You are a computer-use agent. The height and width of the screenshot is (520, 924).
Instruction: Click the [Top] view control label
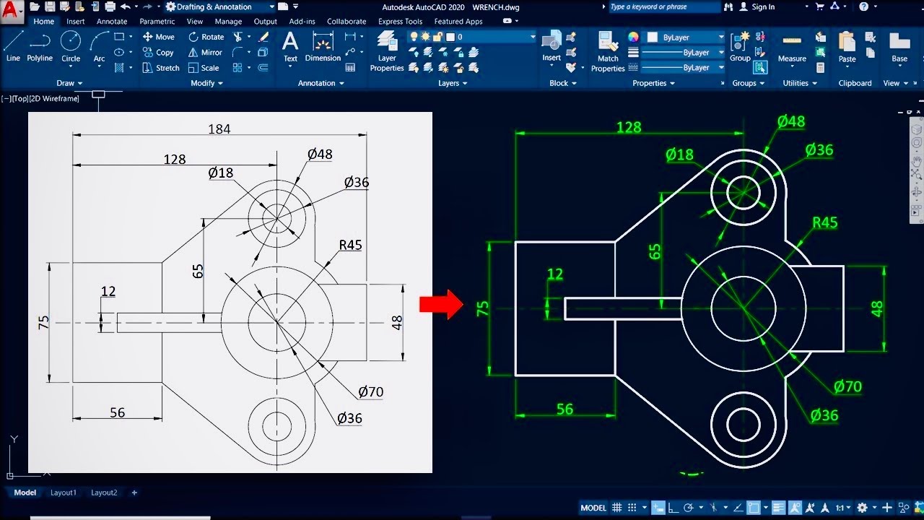click(19, 98)
